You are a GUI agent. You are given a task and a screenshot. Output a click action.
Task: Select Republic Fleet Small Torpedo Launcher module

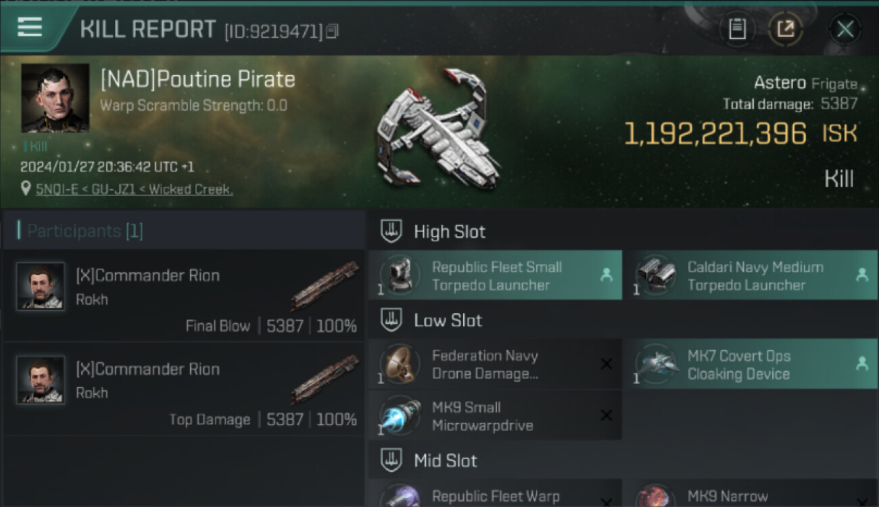496,276
